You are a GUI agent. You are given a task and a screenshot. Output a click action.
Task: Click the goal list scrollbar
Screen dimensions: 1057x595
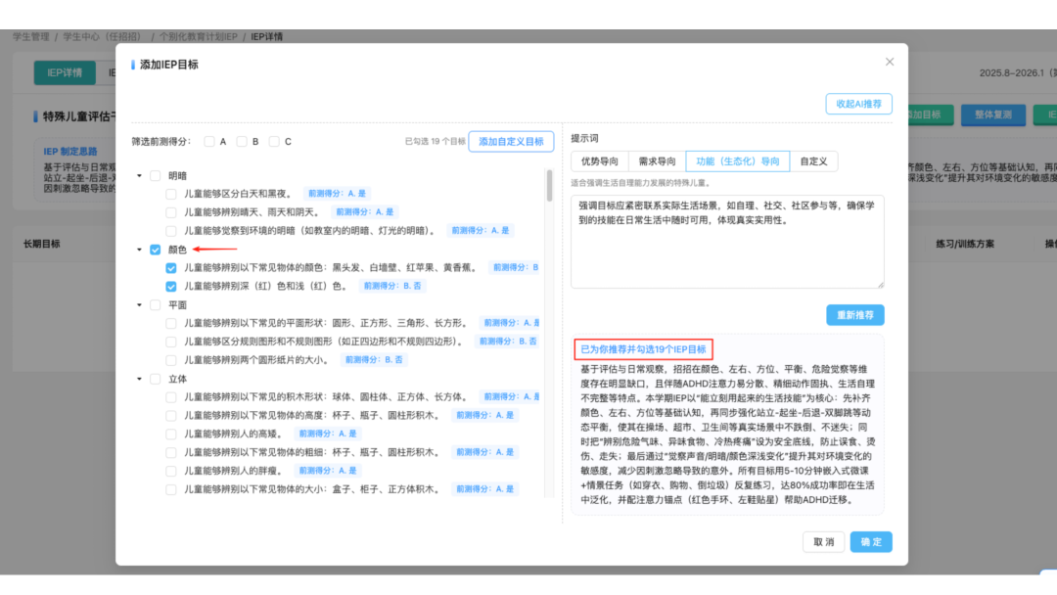pos(549,185)
